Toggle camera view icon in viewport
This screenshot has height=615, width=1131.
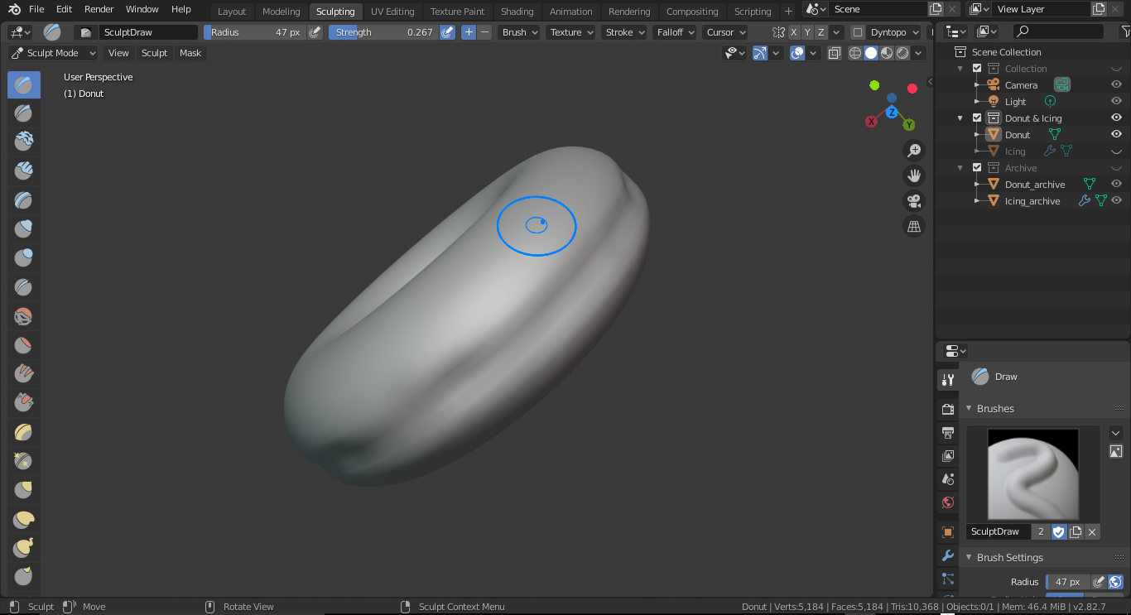coord(914,201)
